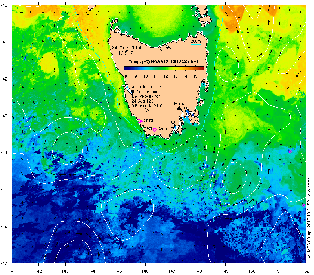Click the 'drifter' legend label
The width and height of the screenshot is (314, 275).
point(150,120)
